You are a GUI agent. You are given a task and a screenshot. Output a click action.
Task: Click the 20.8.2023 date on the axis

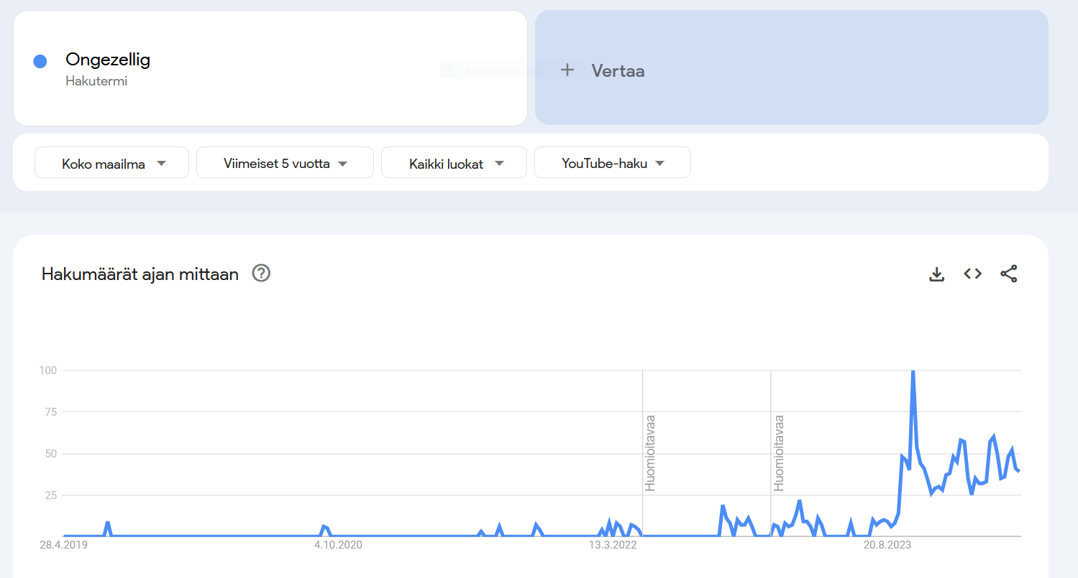pos(887,545)
